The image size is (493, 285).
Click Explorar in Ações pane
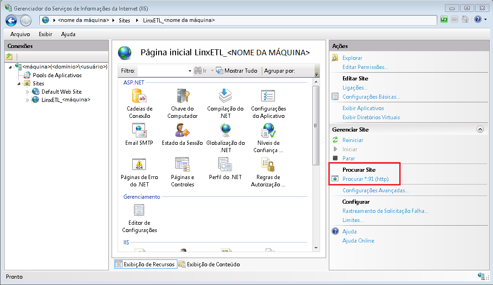(x=352, y=58)
